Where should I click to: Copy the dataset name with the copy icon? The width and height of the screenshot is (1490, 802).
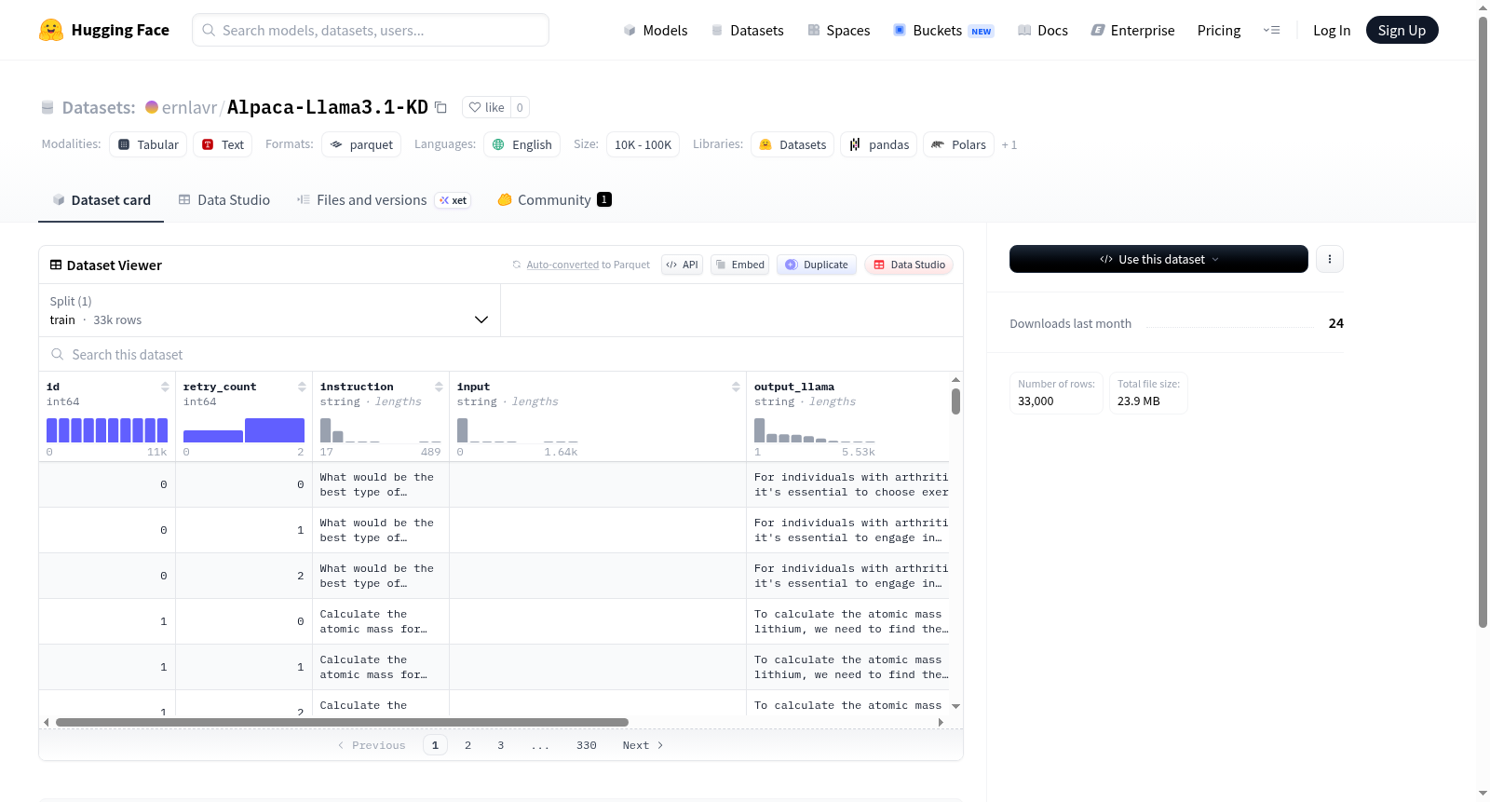point(441,107)
